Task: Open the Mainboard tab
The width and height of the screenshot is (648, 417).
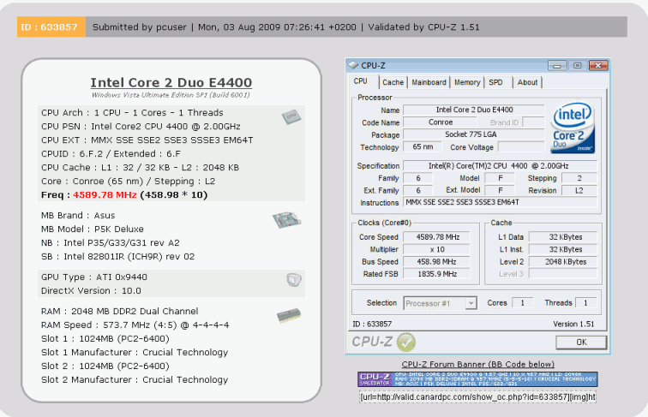Action: point(429,82)
